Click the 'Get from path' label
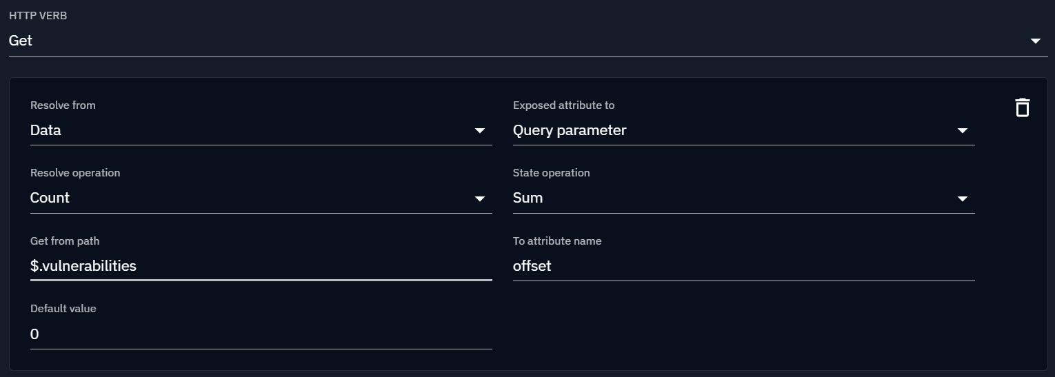The height and width of the screenshot is (377, 1055). pyautogui.click(x=65, y=241)
